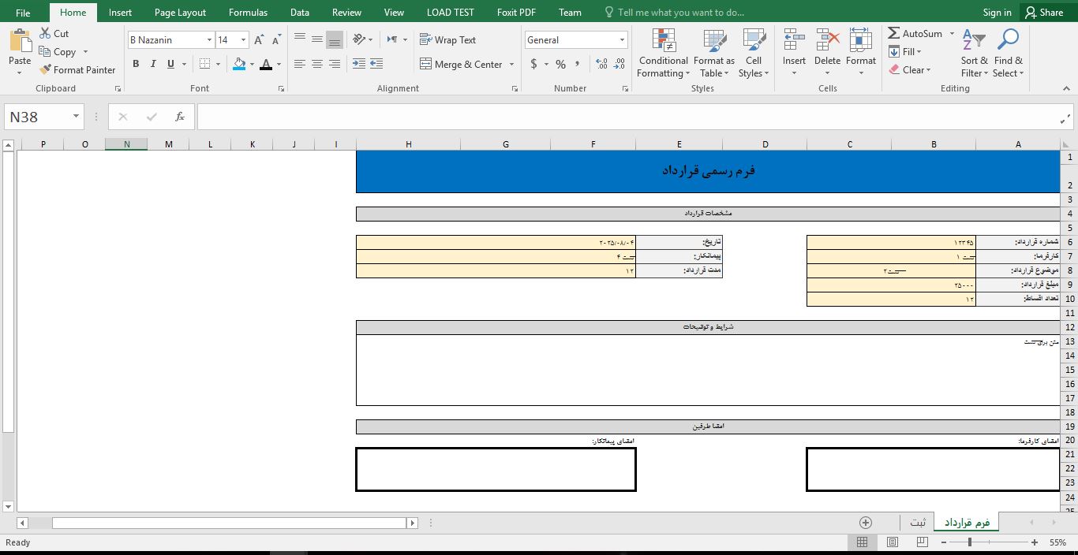
Task: Apply the fill color bucket
Action: [x=239, y=64]
